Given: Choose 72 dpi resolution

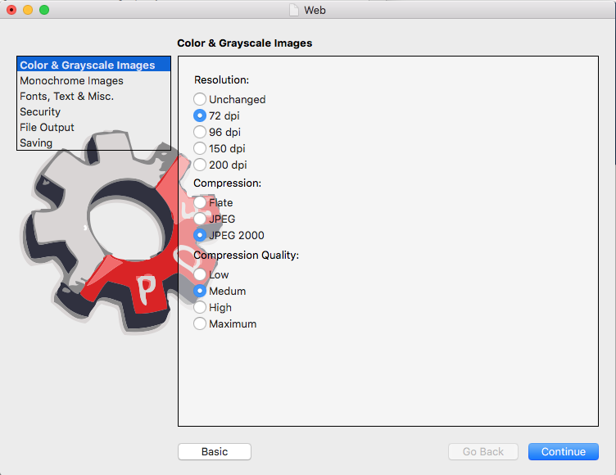Looking at the screenshot, I should pos(200,115).
